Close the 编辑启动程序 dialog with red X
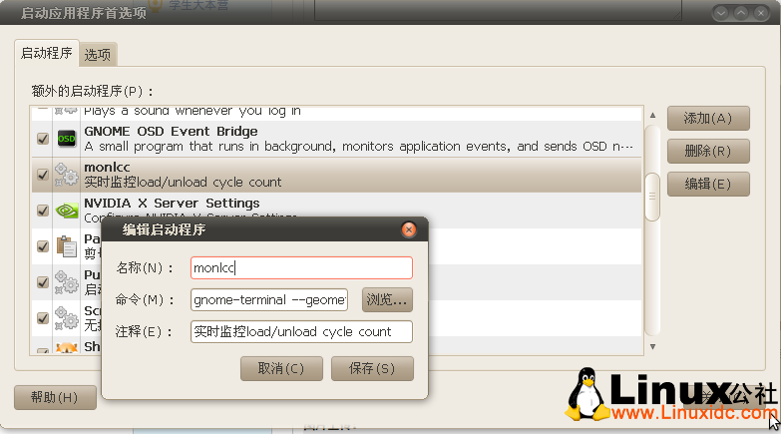The image size is (781, 434). click(409, 230)
